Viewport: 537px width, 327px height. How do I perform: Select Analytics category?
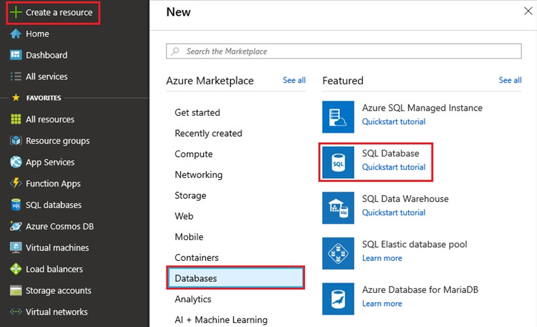pyautogui.click(x=193, y=299)
